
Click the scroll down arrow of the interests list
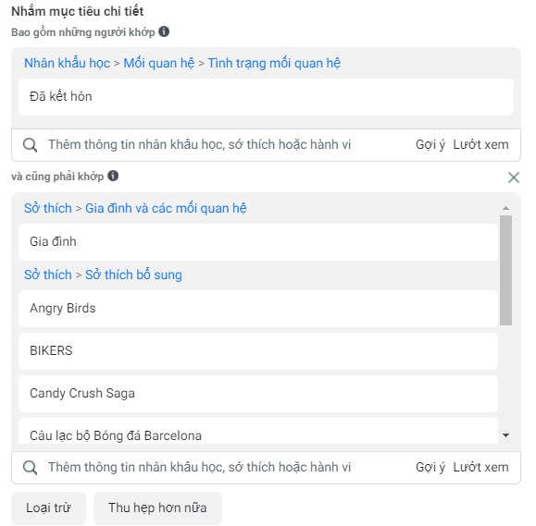(x=506, y=435)
